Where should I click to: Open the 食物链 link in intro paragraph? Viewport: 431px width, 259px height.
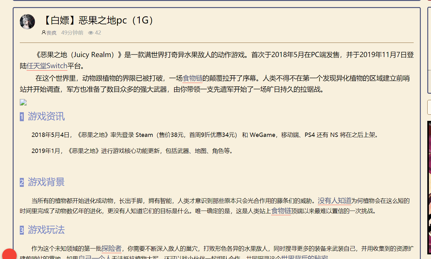point(193,78)
